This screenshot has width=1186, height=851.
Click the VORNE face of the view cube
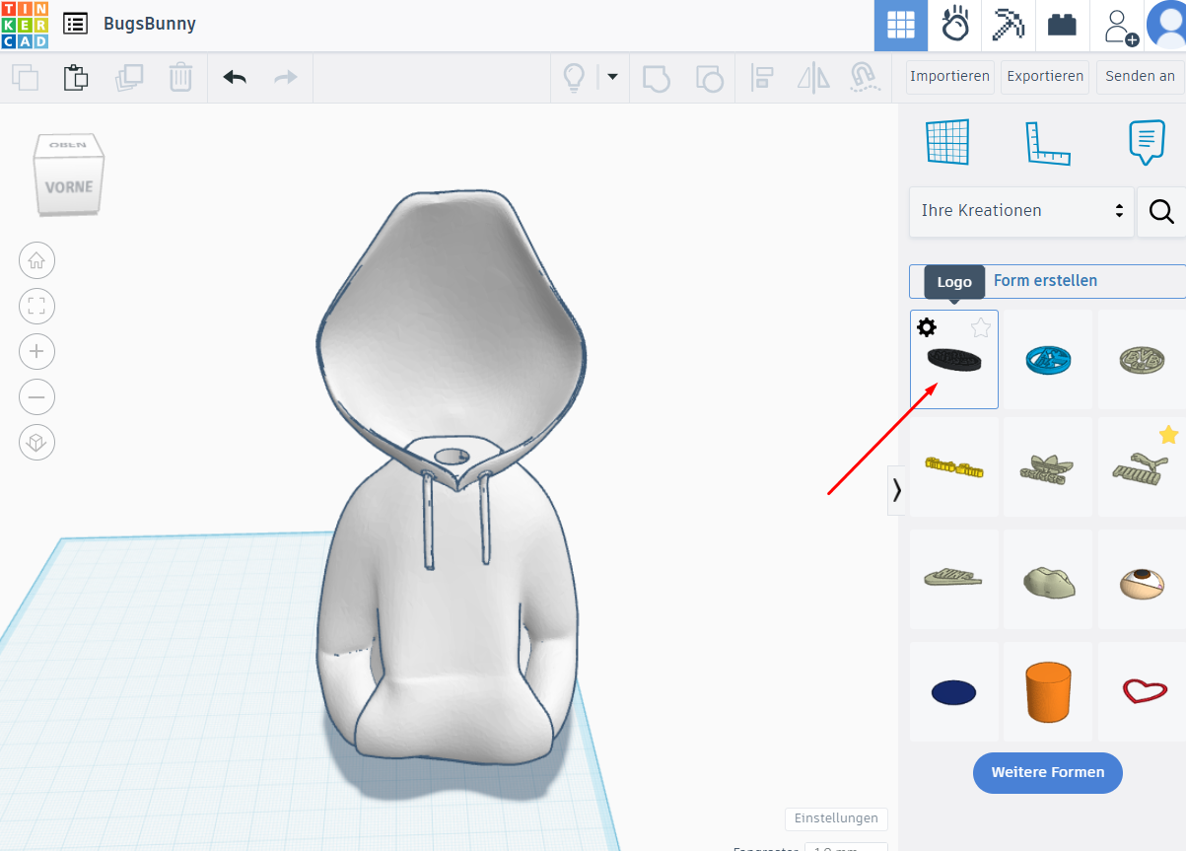pos(68,186)
